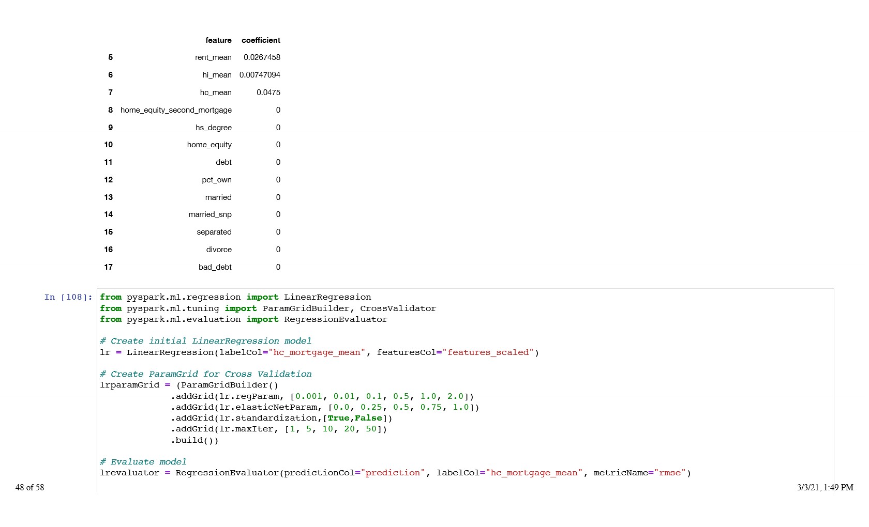Click the 'coefficient' column header
869x527 pixels.
[261, 40]
